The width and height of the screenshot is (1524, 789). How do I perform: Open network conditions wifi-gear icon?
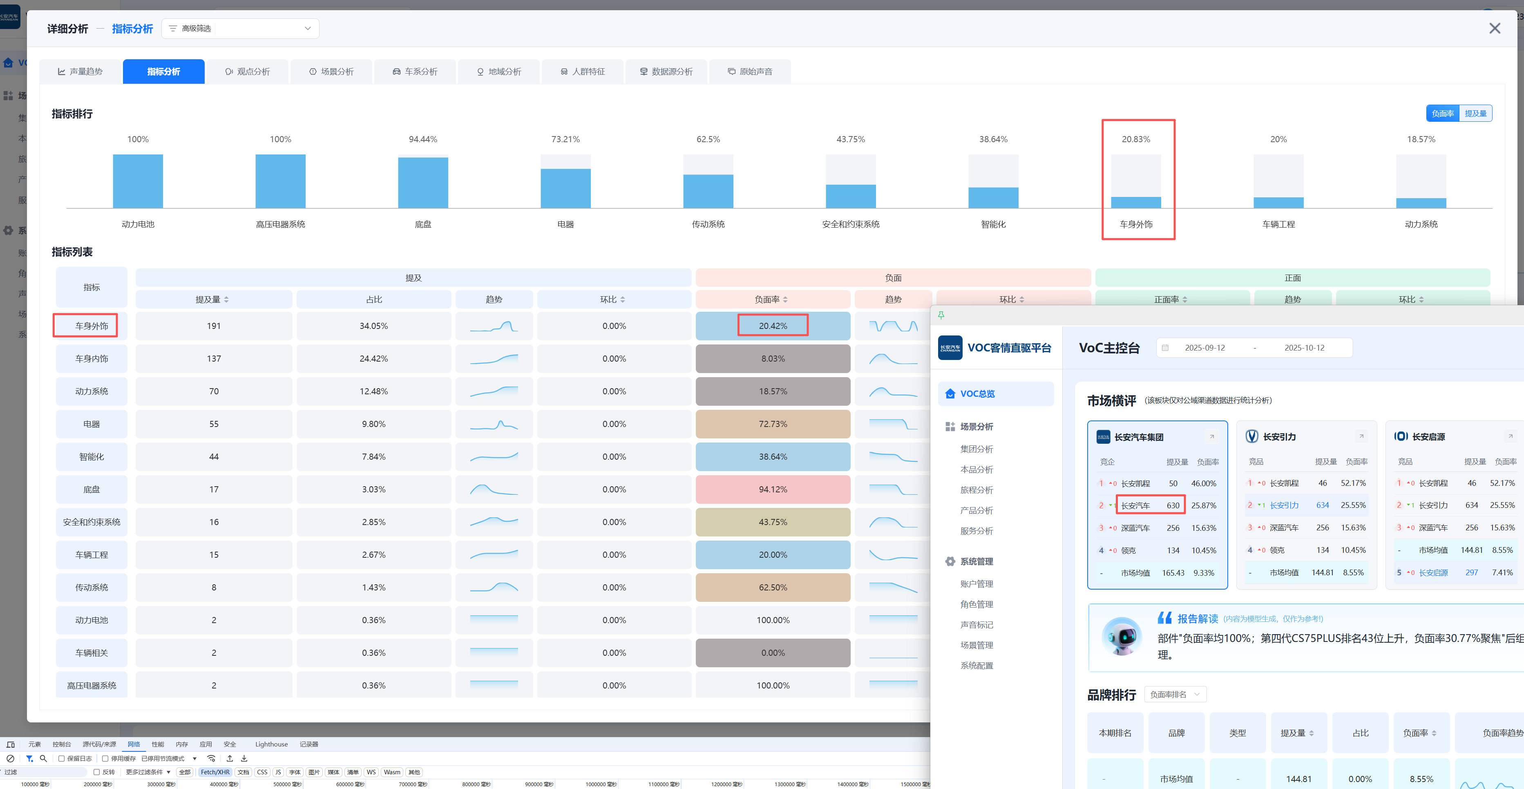[211, 758]
